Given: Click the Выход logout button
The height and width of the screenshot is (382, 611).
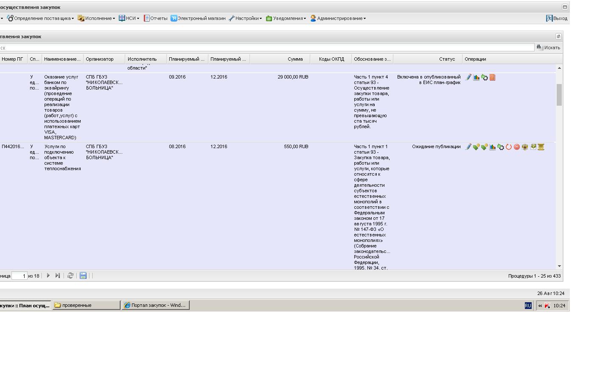Looking at the screenshot, I should [557, 18].
